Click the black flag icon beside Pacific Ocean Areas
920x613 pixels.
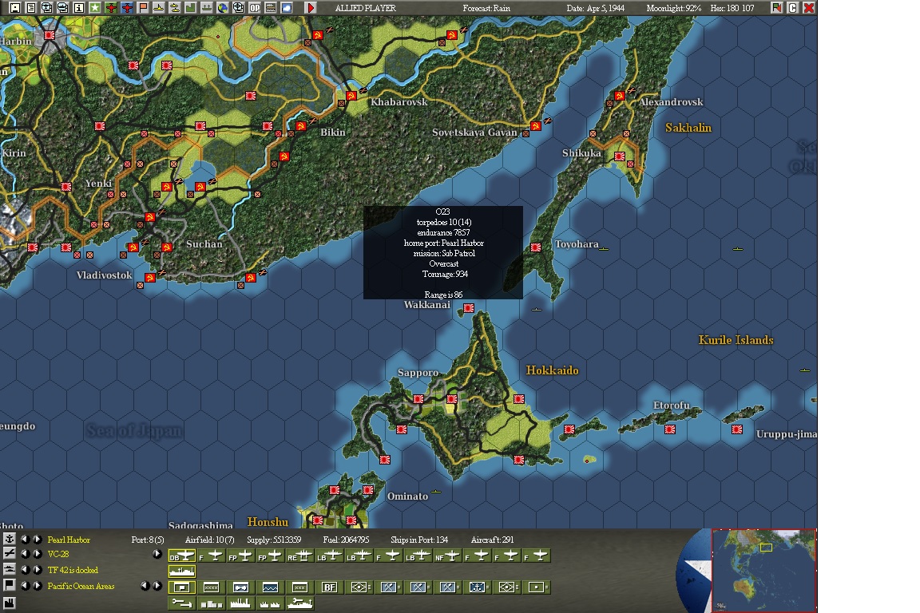[10, 585]
